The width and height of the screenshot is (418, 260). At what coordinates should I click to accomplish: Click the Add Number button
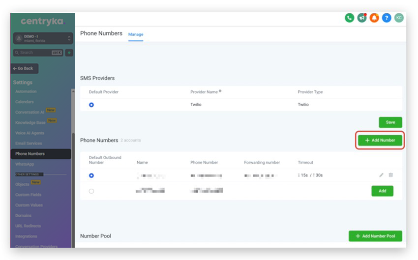[x=380, y=140]
